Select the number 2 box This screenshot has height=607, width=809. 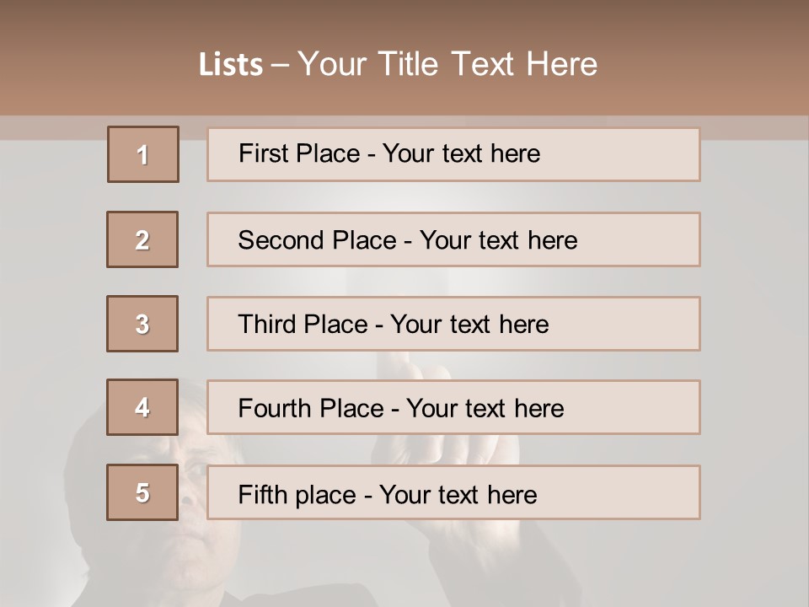[142, 239]
